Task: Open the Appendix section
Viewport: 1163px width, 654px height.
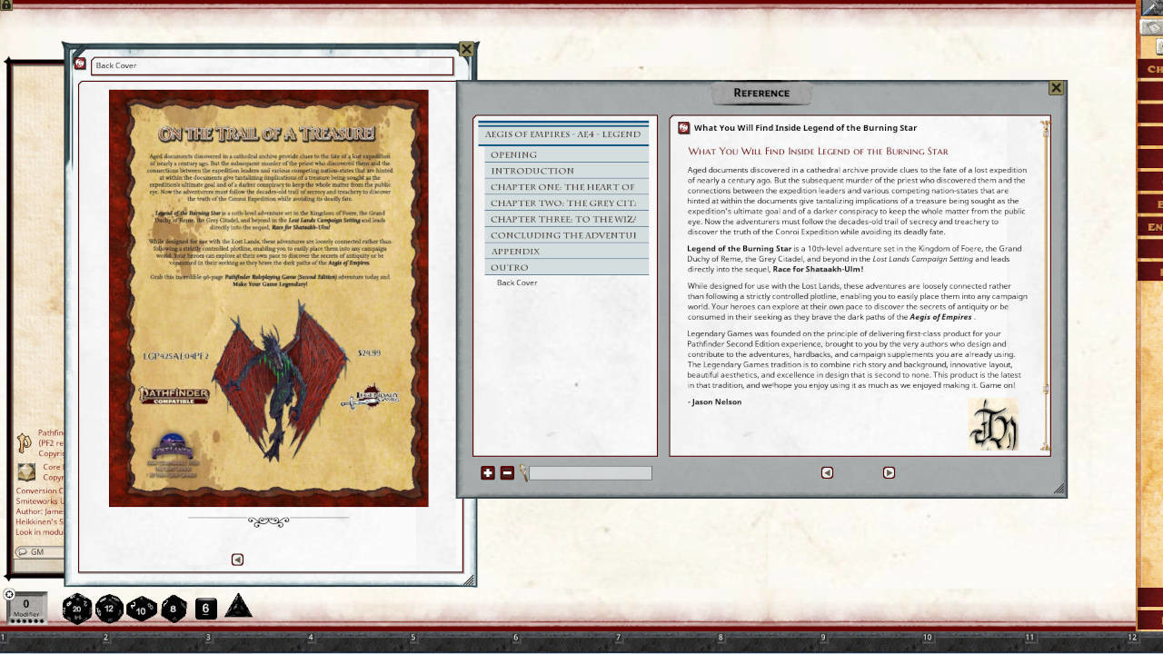Action: [514, 251]
